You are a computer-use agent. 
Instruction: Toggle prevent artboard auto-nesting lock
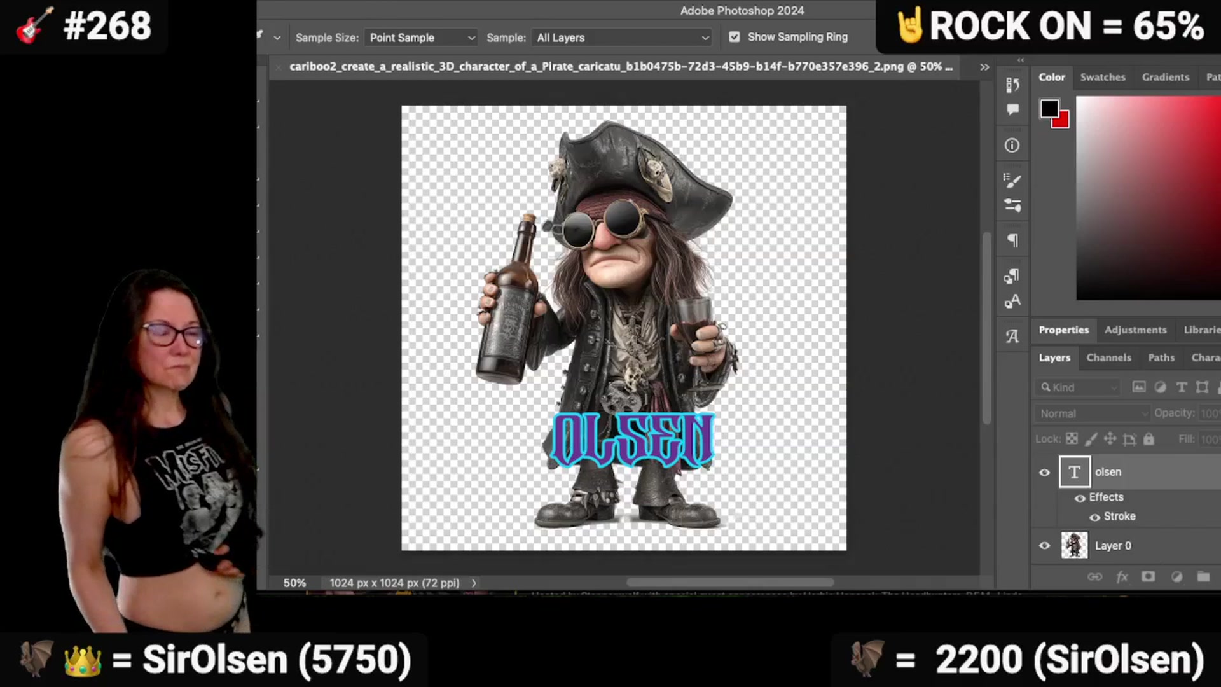[1129, 439]
